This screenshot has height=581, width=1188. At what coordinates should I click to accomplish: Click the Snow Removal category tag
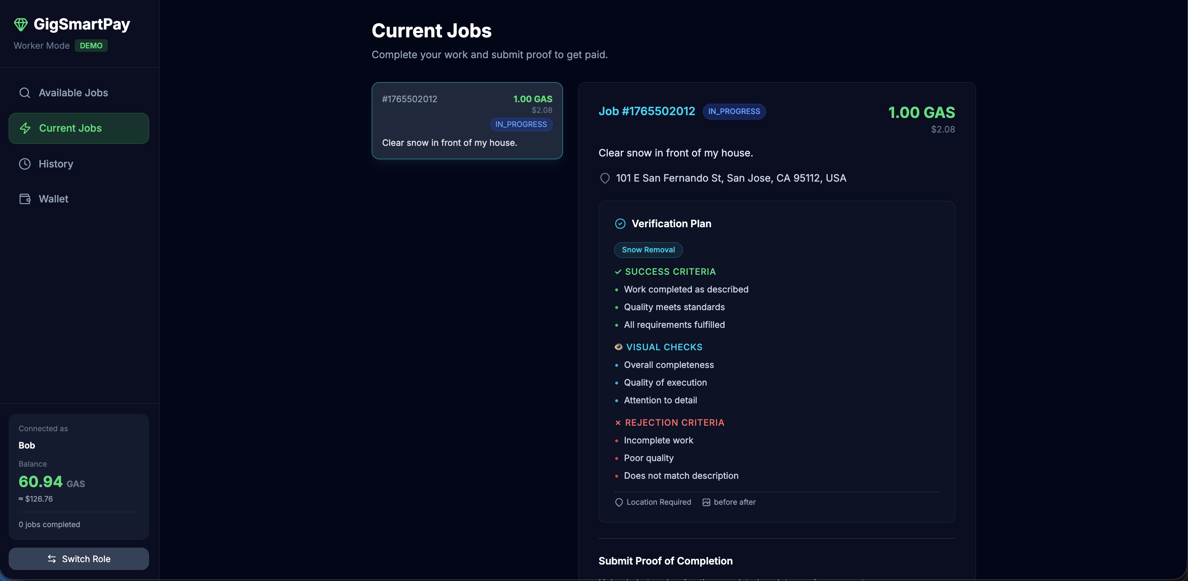[x=648, y=250]
